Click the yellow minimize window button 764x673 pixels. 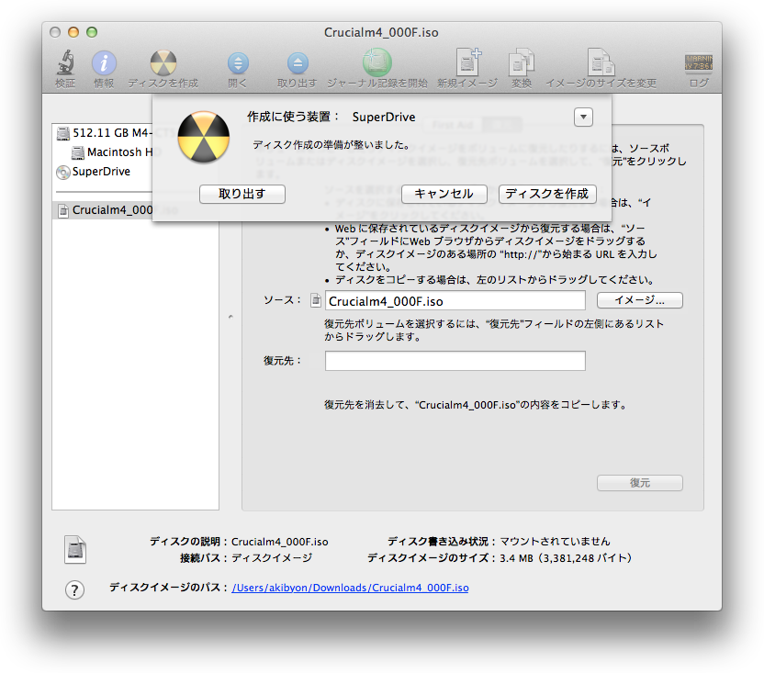[73, 32]
